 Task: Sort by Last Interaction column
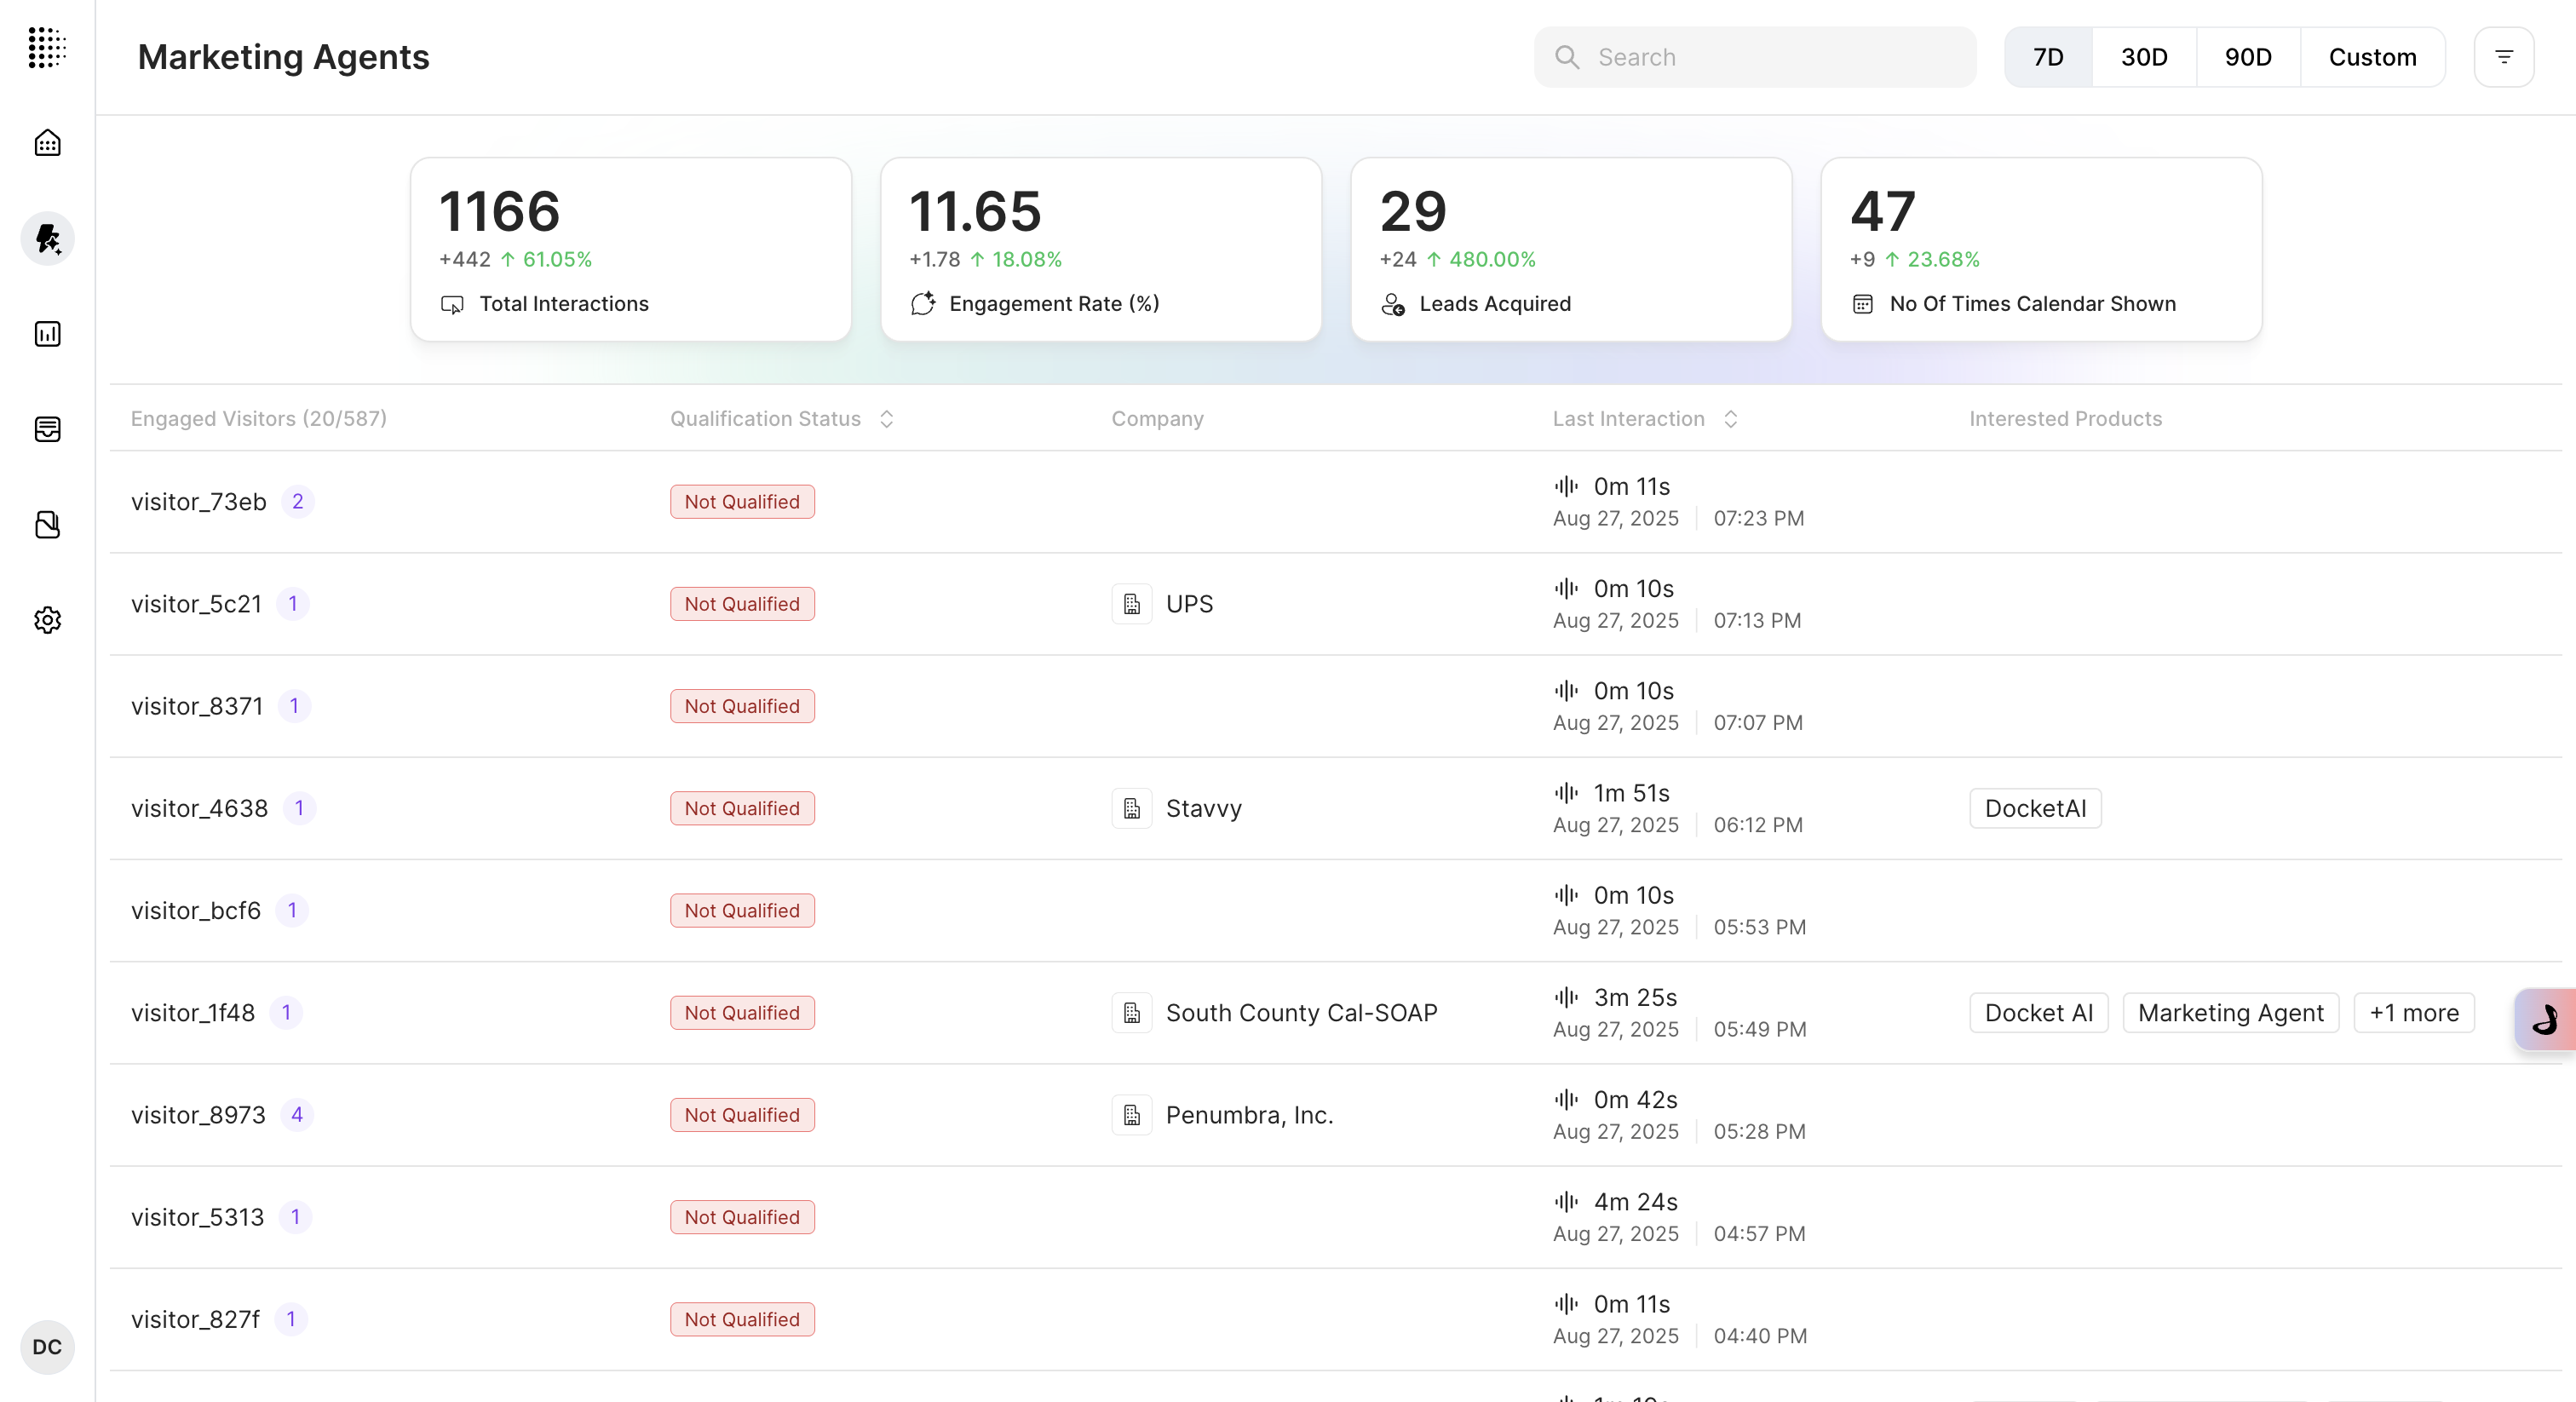[x=1730, y=419]
